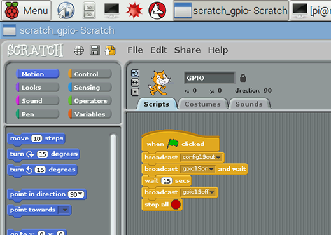This screenshot has width=331, height=235.
Task: Select the Sound block category
Action: click(38, 100)
